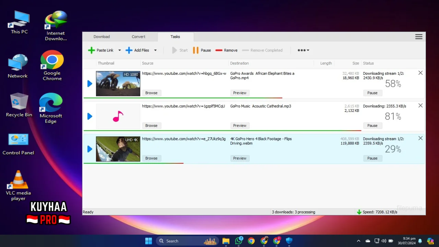Open Internet Download Manager desktop icon
Viewport: 439px width, 247px height.
[56, 26]
